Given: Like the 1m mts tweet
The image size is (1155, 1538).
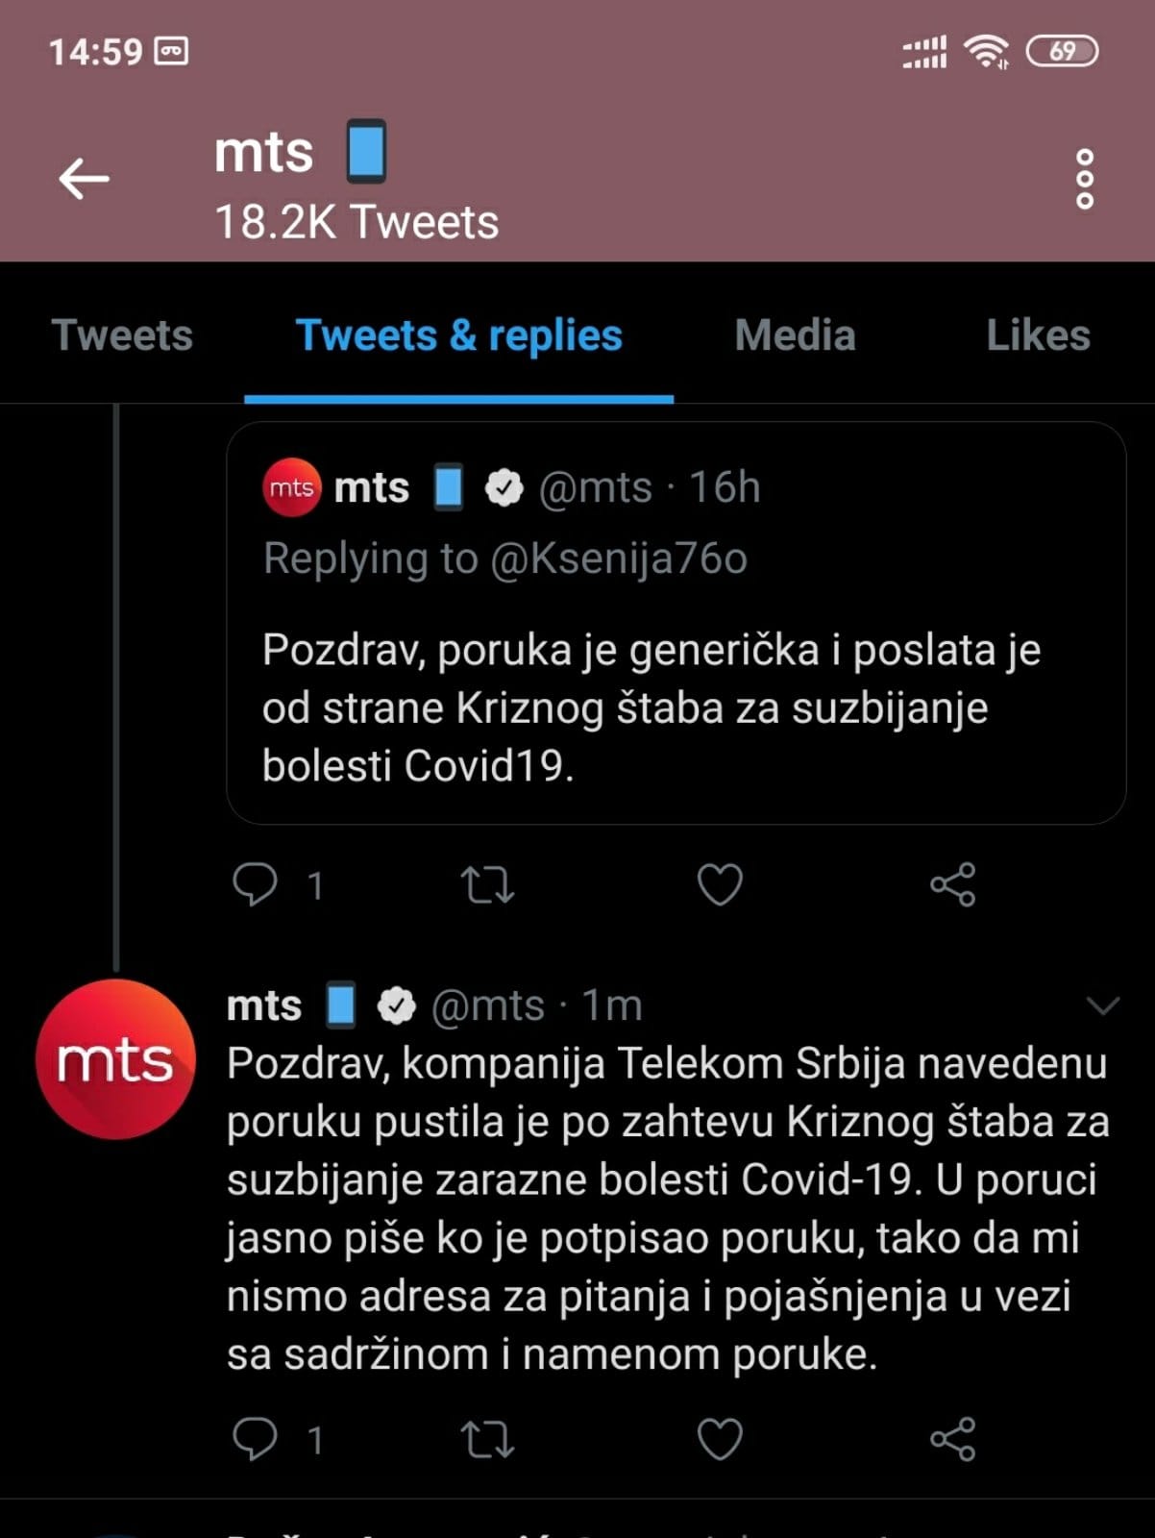Looking at the screenshot, I should [720, 1439].
